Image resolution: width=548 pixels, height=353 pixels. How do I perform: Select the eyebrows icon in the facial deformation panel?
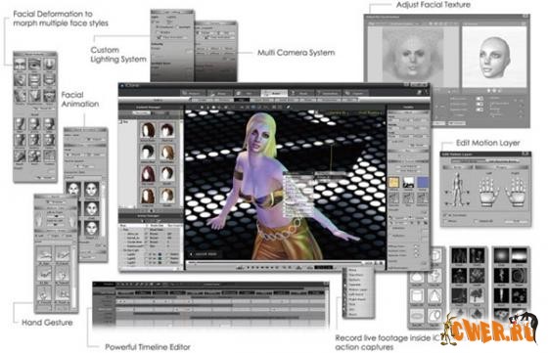point(20,65)
